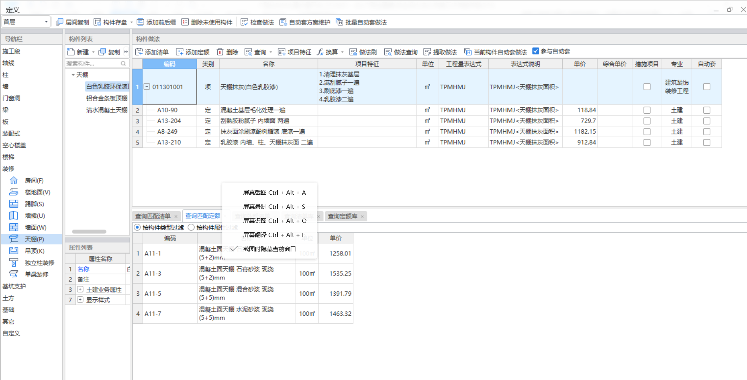
Task: Click the search magnifier in 搜索构件
Action: pyautogui.click(x=123, y=63)
